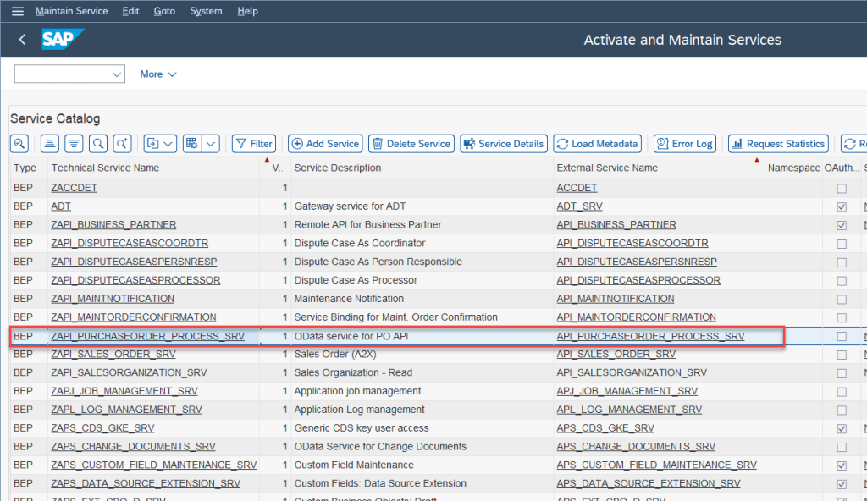This screenshot has width=867, height=501.
Task: Expand the export options dropdown arrow
Action: point(168,144)
